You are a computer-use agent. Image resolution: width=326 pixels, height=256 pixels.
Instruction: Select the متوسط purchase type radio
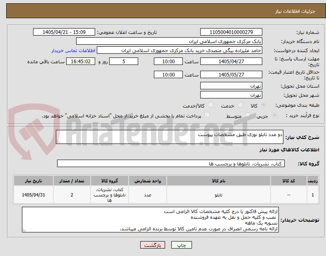(x=247, y=115)
